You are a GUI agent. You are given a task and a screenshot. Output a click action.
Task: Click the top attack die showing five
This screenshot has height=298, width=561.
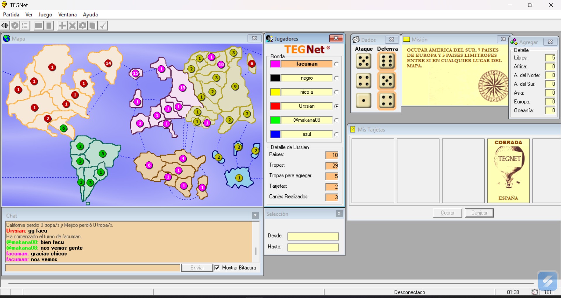pos(364,61)
